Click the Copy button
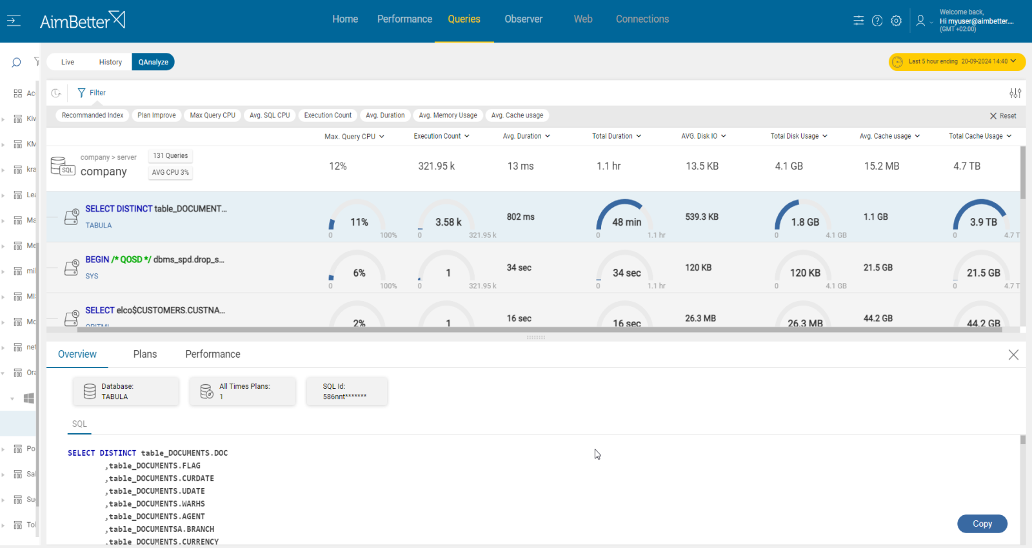The image size is (1032, 548). click(x=982, y=524)
